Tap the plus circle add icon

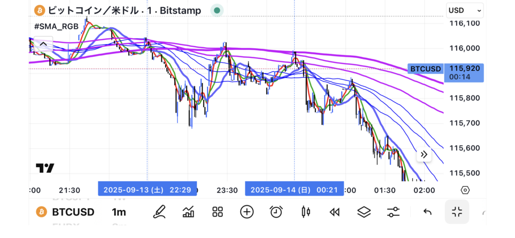click(x=246, y=212)
